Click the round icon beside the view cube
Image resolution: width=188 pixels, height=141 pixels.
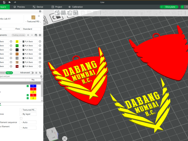[x=65, y=138]
